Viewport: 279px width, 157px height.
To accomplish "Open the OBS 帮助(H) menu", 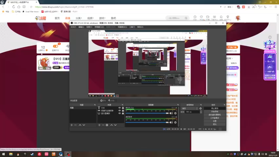I will click(140, 27).
